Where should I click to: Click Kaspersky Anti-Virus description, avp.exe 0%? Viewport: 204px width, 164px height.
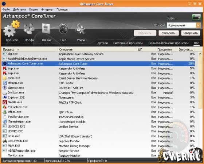(x=72, y=73)
